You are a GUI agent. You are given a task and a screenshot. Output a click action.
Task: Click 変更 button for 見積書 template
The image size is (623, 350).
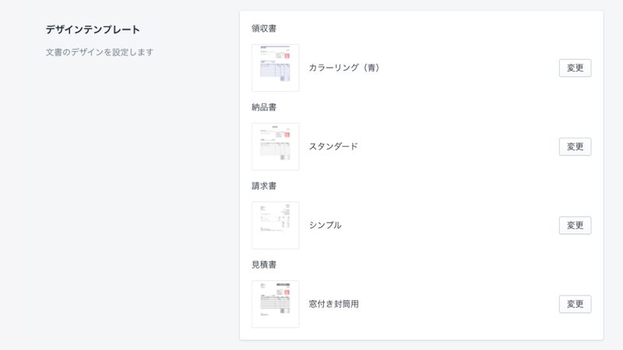pos(575,304)
